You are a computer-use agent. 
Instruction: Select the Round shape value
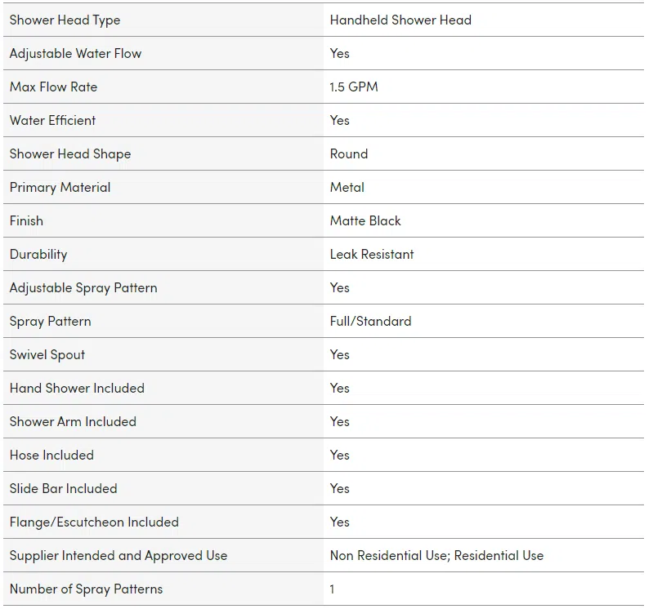click(x=349, y=154)
